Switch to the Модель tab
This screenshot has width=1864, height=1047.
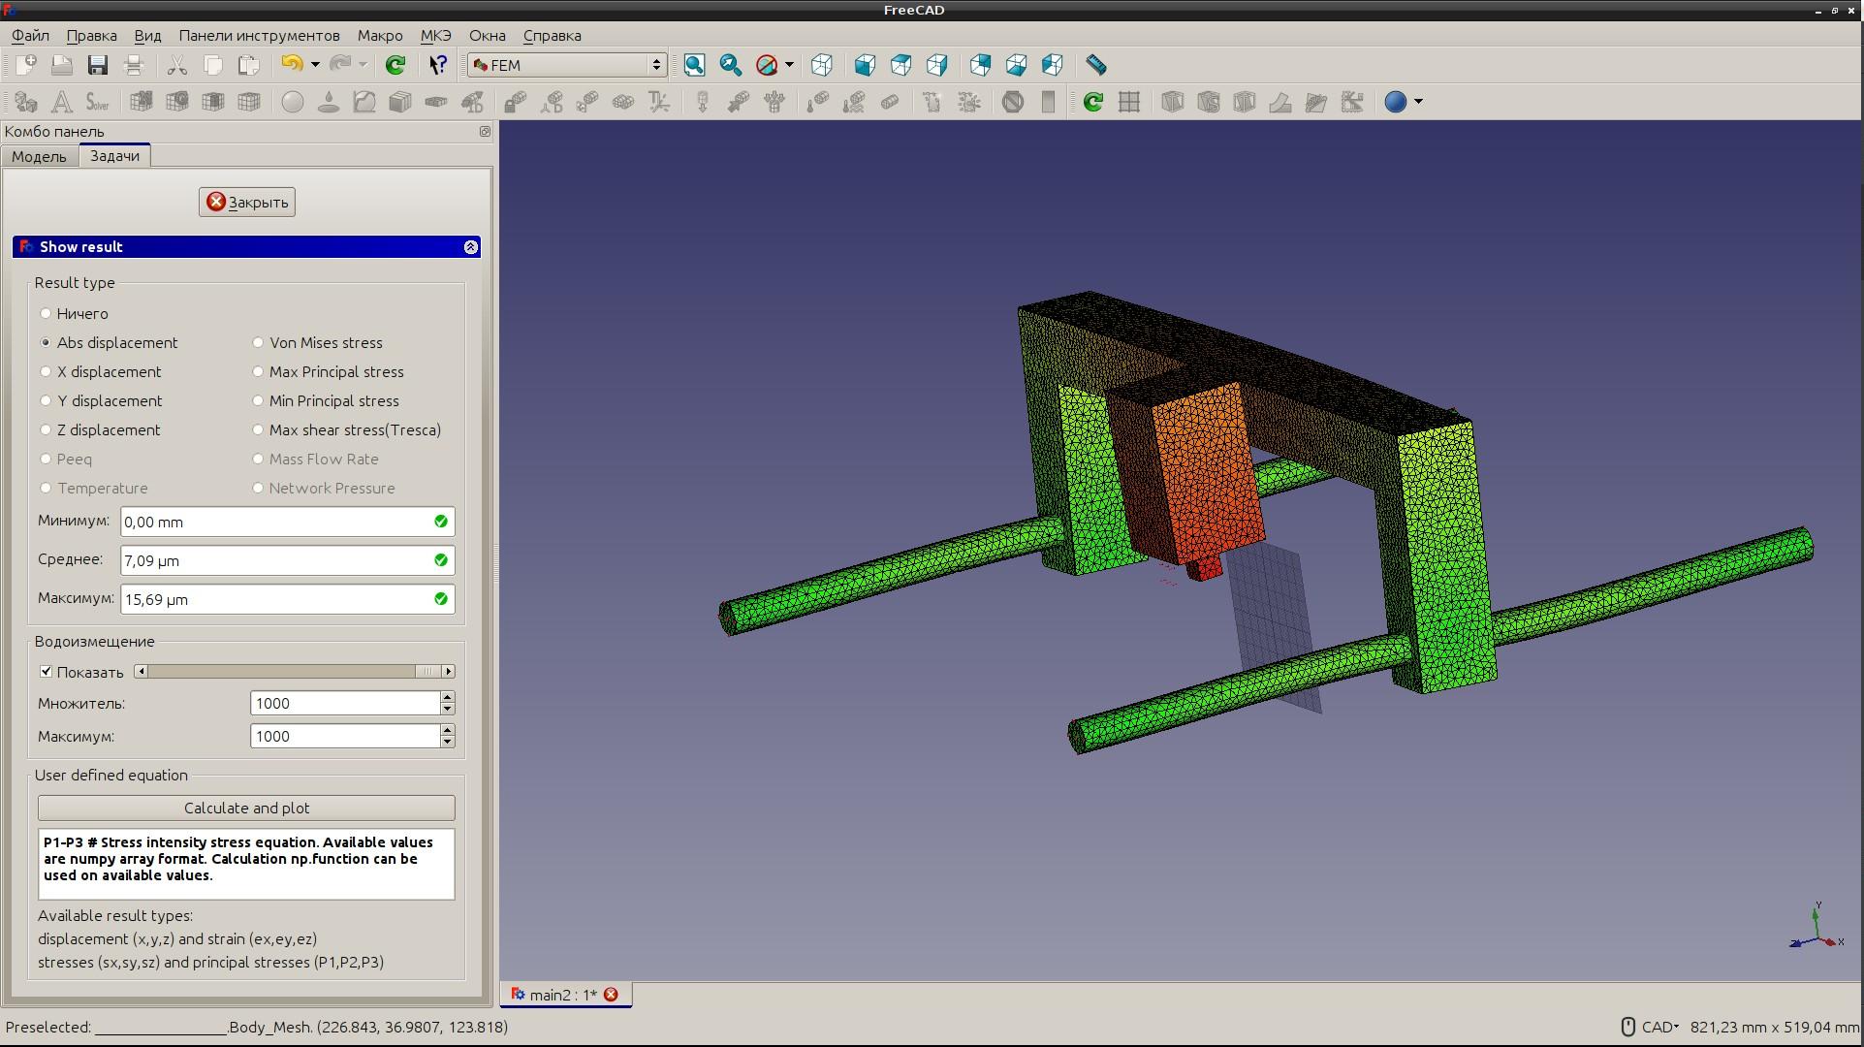pyautogui.click(x=39, y=156)
